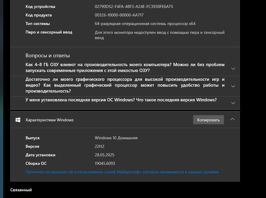This screenshot has width=266, height=198.
Task: Click the OS build number 19045.6093
Action: [105, 163]
